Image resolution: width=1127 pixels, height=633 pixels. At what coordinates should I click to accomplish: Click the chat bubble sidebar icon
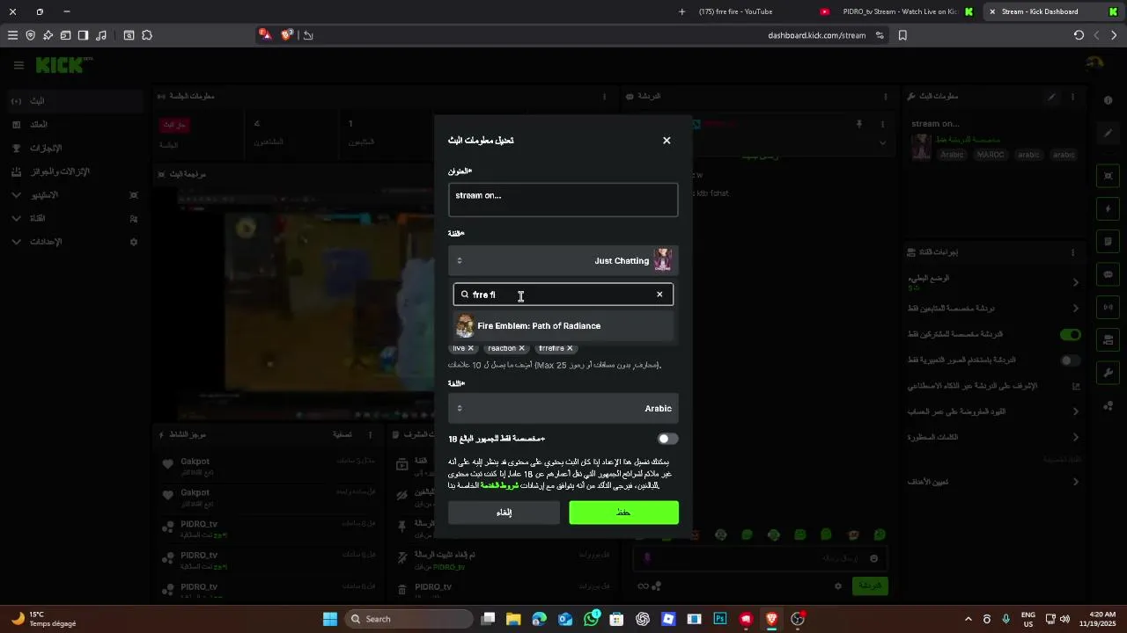[x=1109, y=274]
